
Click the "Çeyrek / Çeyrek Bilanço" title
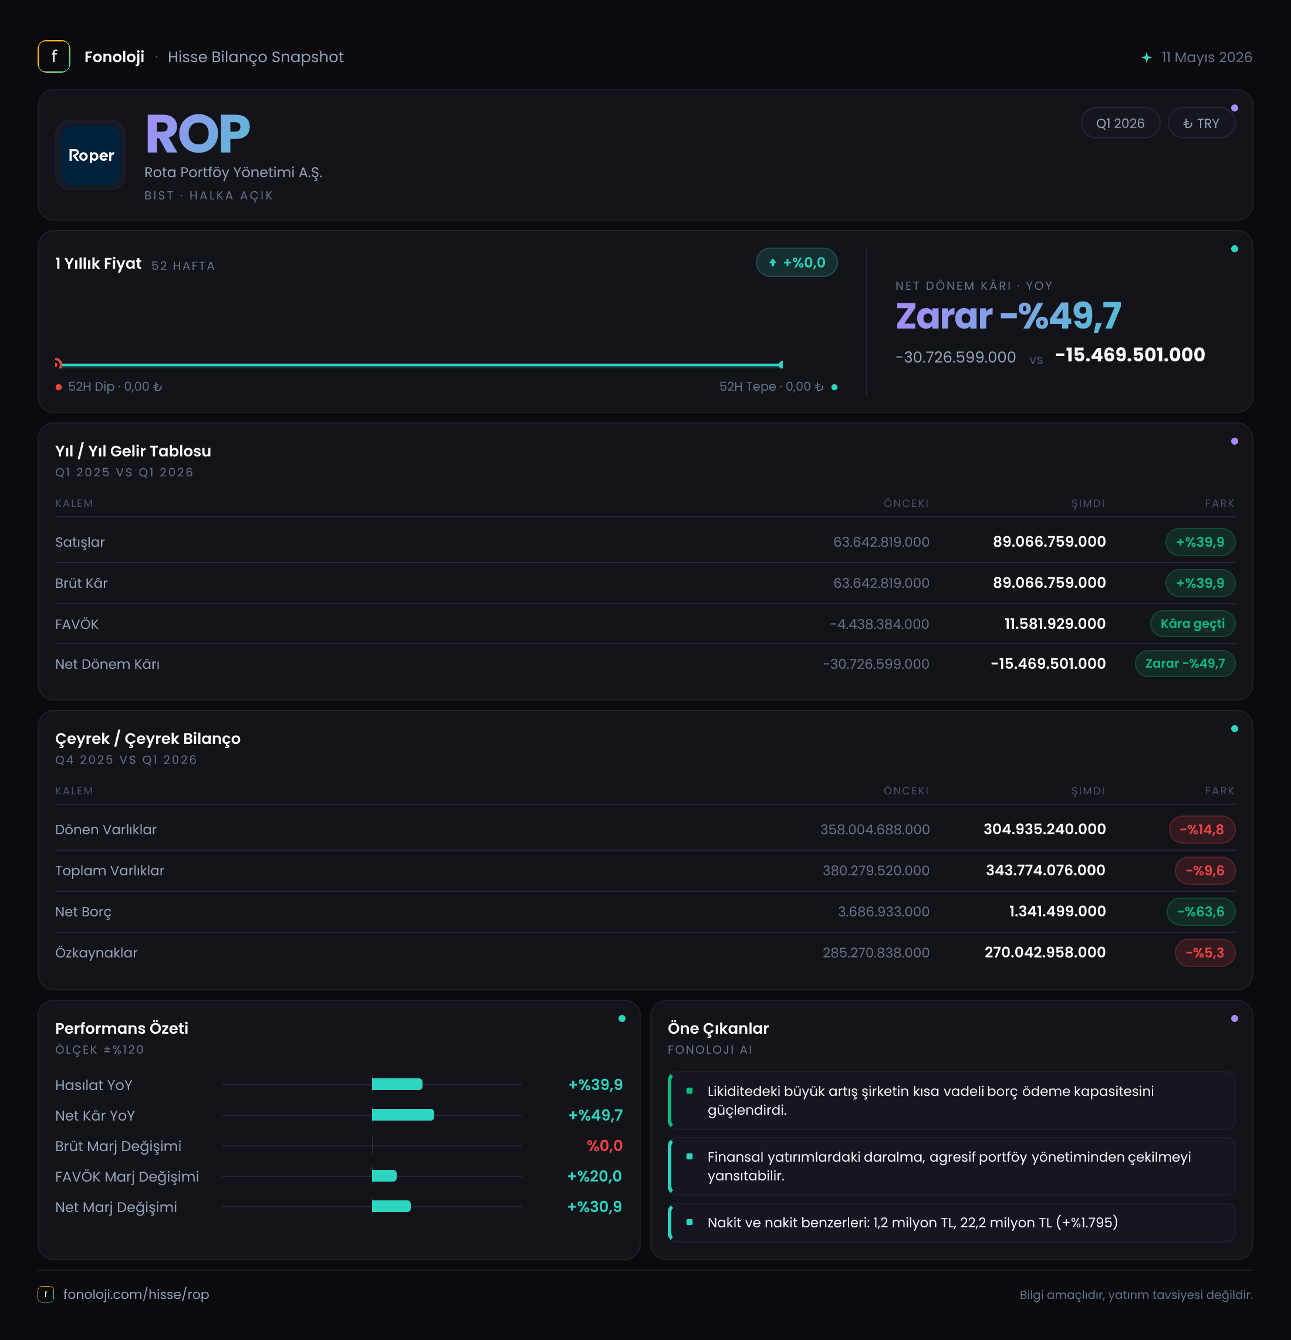(x=148, y=739)
